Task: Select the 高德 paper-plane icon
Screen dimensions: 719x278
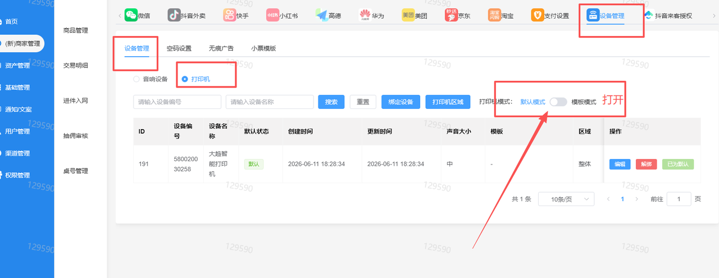Action: [321, 15]
